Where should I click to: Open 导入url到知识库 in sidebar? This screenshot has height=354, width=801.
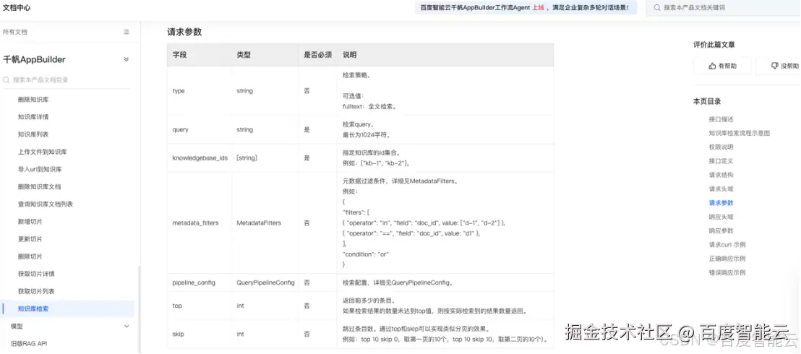click(x=40, y=169)
